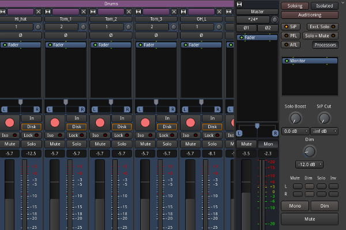The height and width of the screenshot is (230, 346).
Task: Open Solo Boost 0.0 dB dropdown
Action: coord(295,131)
